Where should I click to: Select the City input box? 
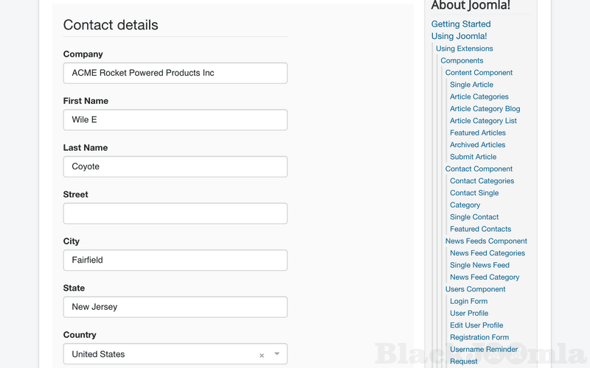[175, 260]
